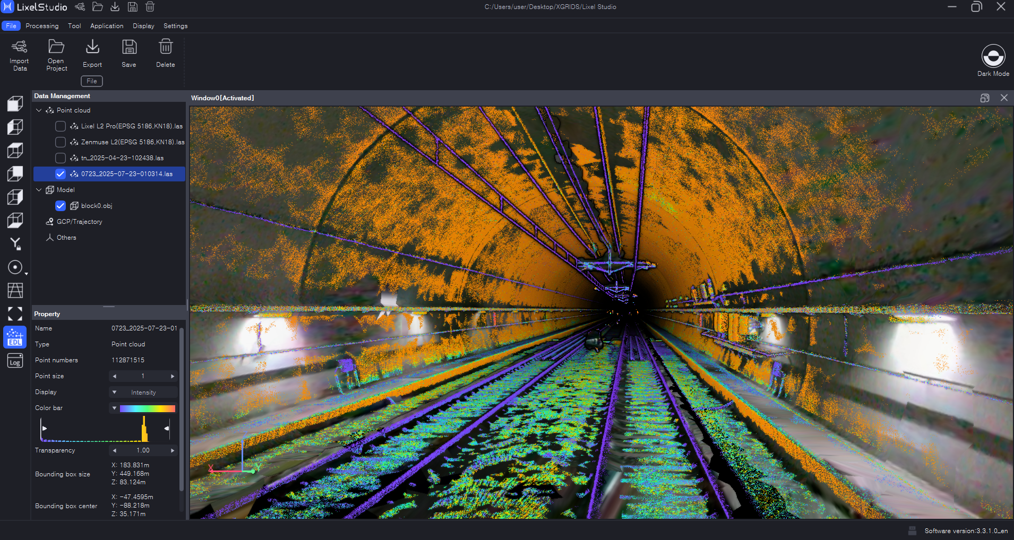Check the tn_2025-04-23-102438.las checkbox
This screenshot has height=540, width=1014.
[x=61, y=158]
